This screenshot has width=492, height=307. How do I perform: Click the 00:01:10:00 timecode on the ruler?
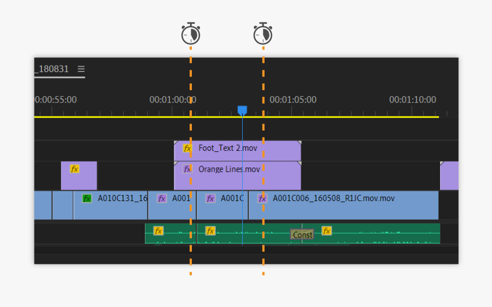click(x=412, y=99)
